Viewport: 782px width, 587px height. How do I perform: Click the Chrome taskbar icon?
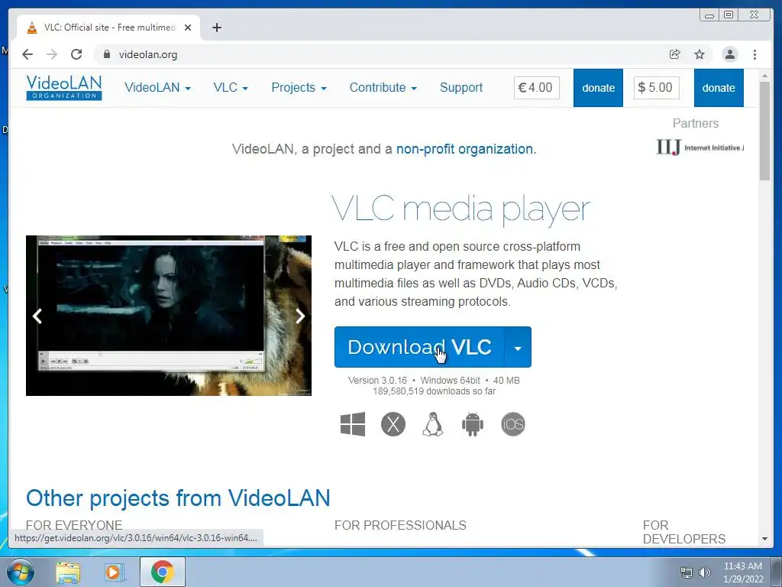[x=163, y=572]
